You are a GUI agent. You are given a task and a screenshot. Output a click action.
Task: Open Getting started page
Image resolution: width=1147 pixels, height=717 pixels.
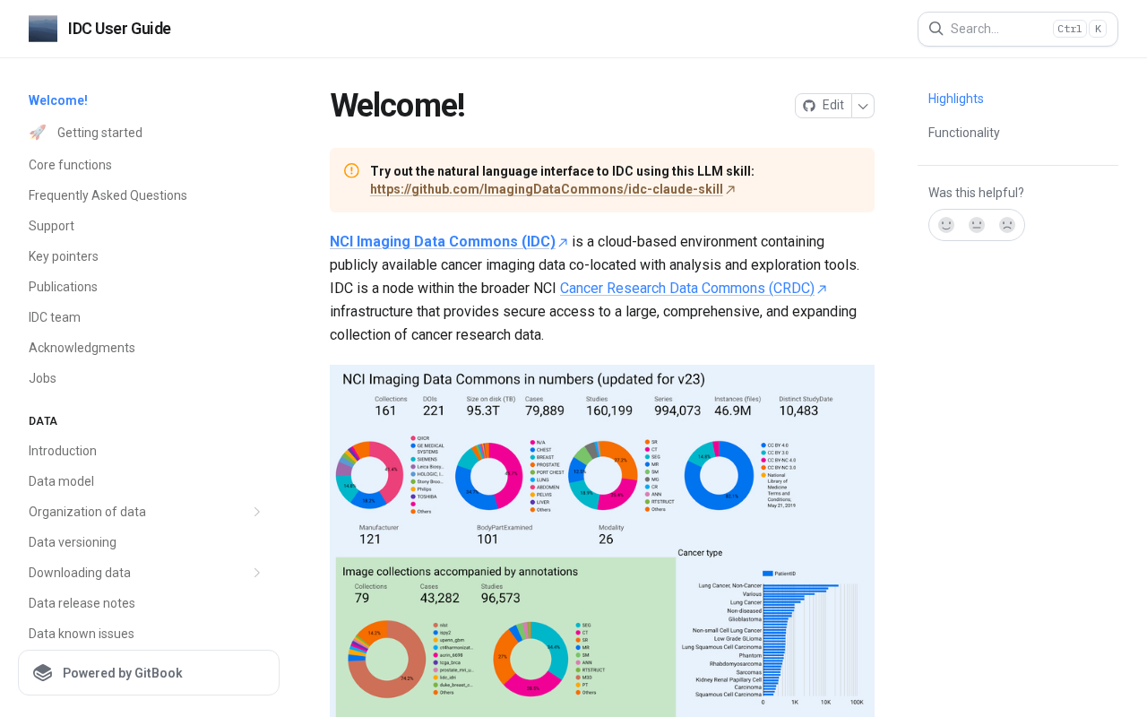(x=99, y=133)
